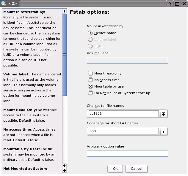Viewport: 188px width, 176px height.
Task: Click scroll up arrow atop help panel
Action: pyautogui.click(x=65, y=11)
